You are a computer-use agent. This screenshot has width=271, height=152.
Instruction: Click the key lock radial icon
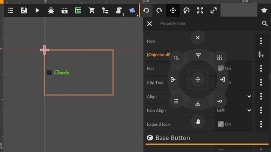pyautogui.click(x=219, y=101)
